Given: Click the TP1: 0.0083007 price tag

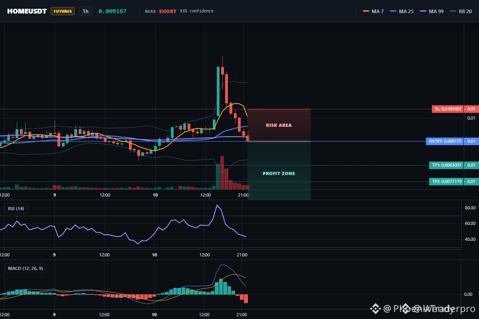Looking at the screenshot, I should pos(447,165).
